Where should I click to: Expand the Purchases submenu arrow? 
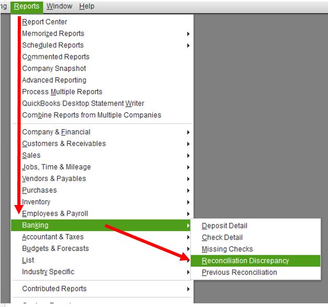pos(188,190)
